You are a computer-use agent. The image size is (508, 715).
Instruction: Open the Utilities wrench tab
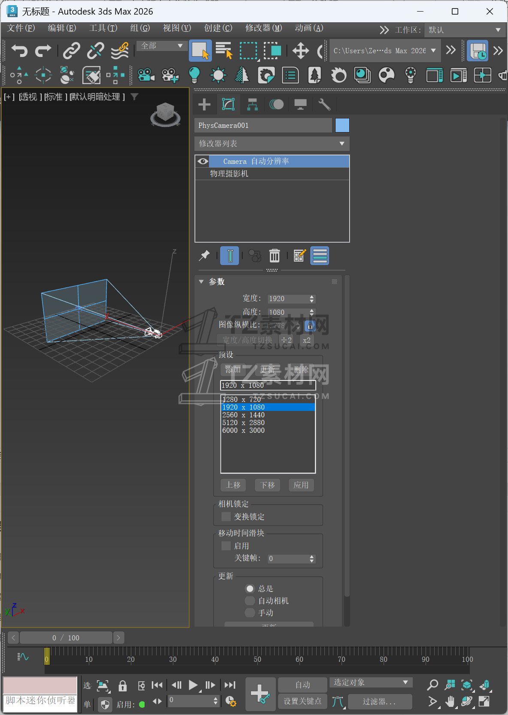click(324, 104)
